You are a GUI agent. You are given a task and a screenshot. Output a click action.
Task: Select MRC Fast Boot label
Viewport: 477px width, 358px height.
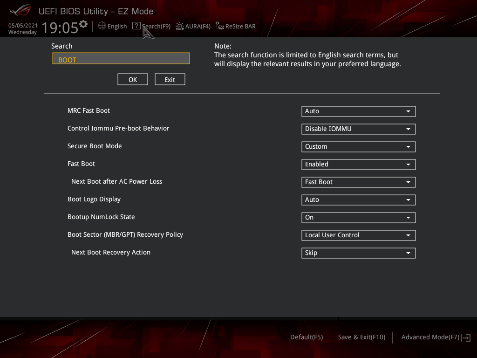(89, 110)
